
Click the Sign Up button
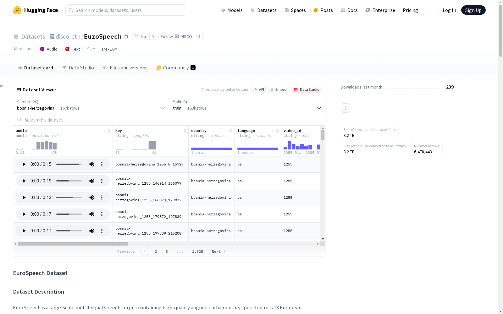coord(473,10)
